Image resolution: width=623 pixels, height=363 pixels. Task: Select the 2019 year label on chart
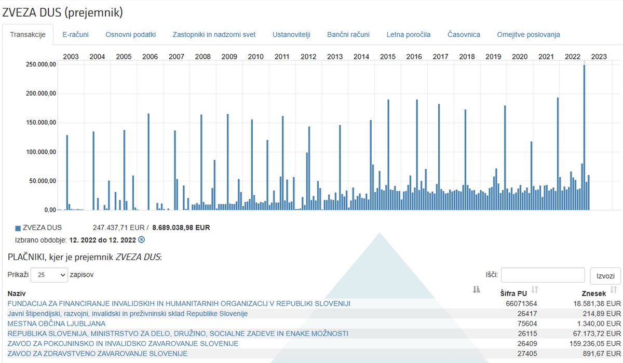click(x=493, y=57)
